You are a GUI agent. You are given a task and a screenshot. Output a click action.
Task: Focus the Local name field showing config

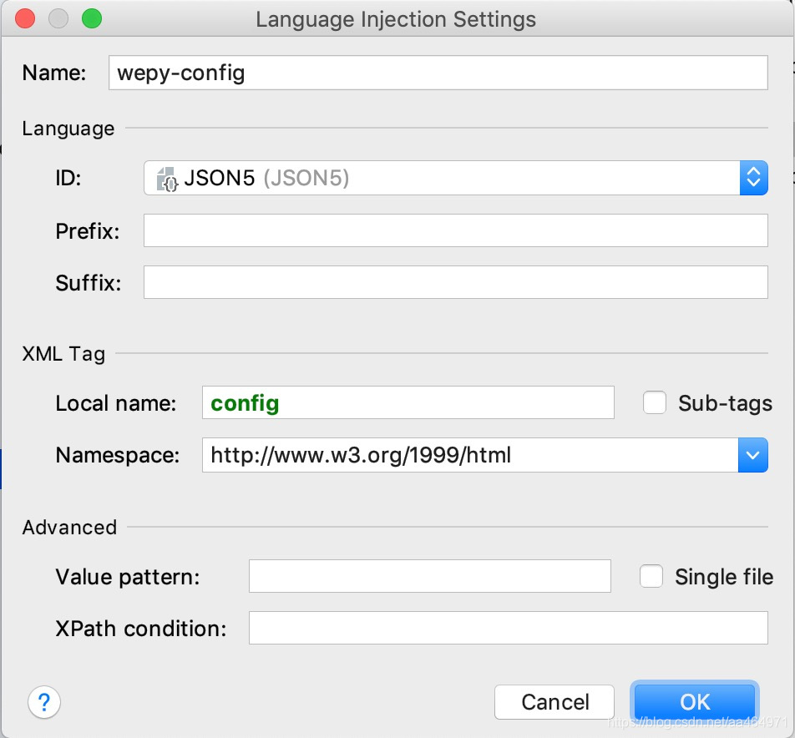[408, 403]
